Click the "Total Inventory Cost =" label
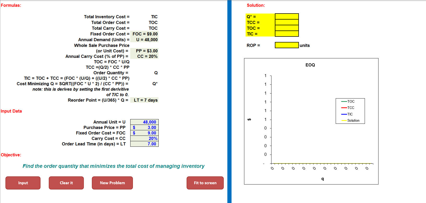Viewport: 426px width, 203px height. click(107, 17)
